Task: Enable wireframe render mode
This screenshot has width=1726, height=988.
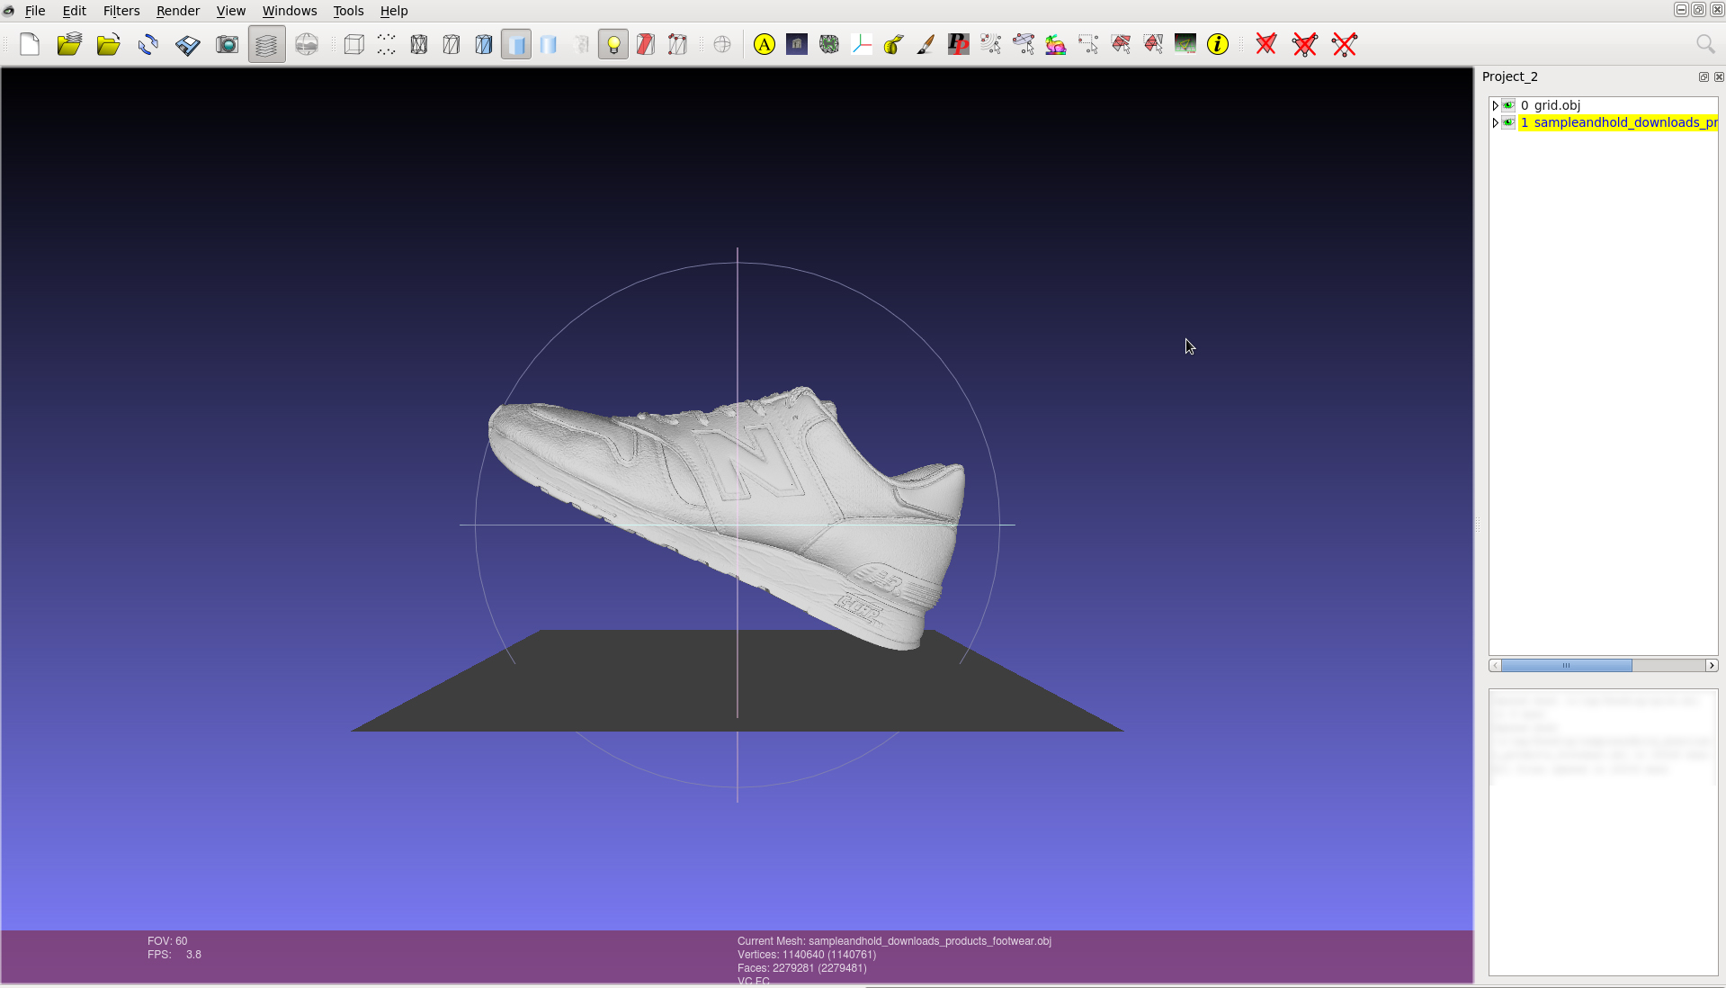Action: (419, 44)
